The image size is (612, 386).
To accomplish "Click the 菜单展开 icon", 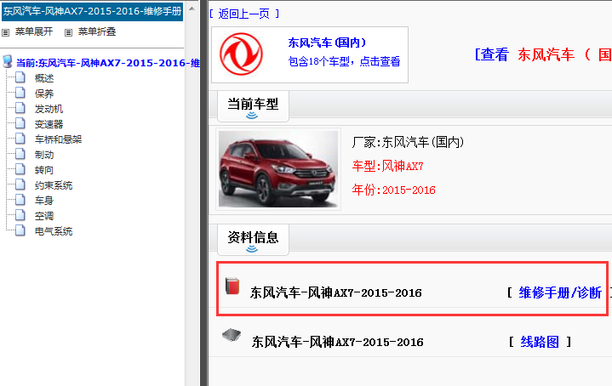I will pos(5,33).
